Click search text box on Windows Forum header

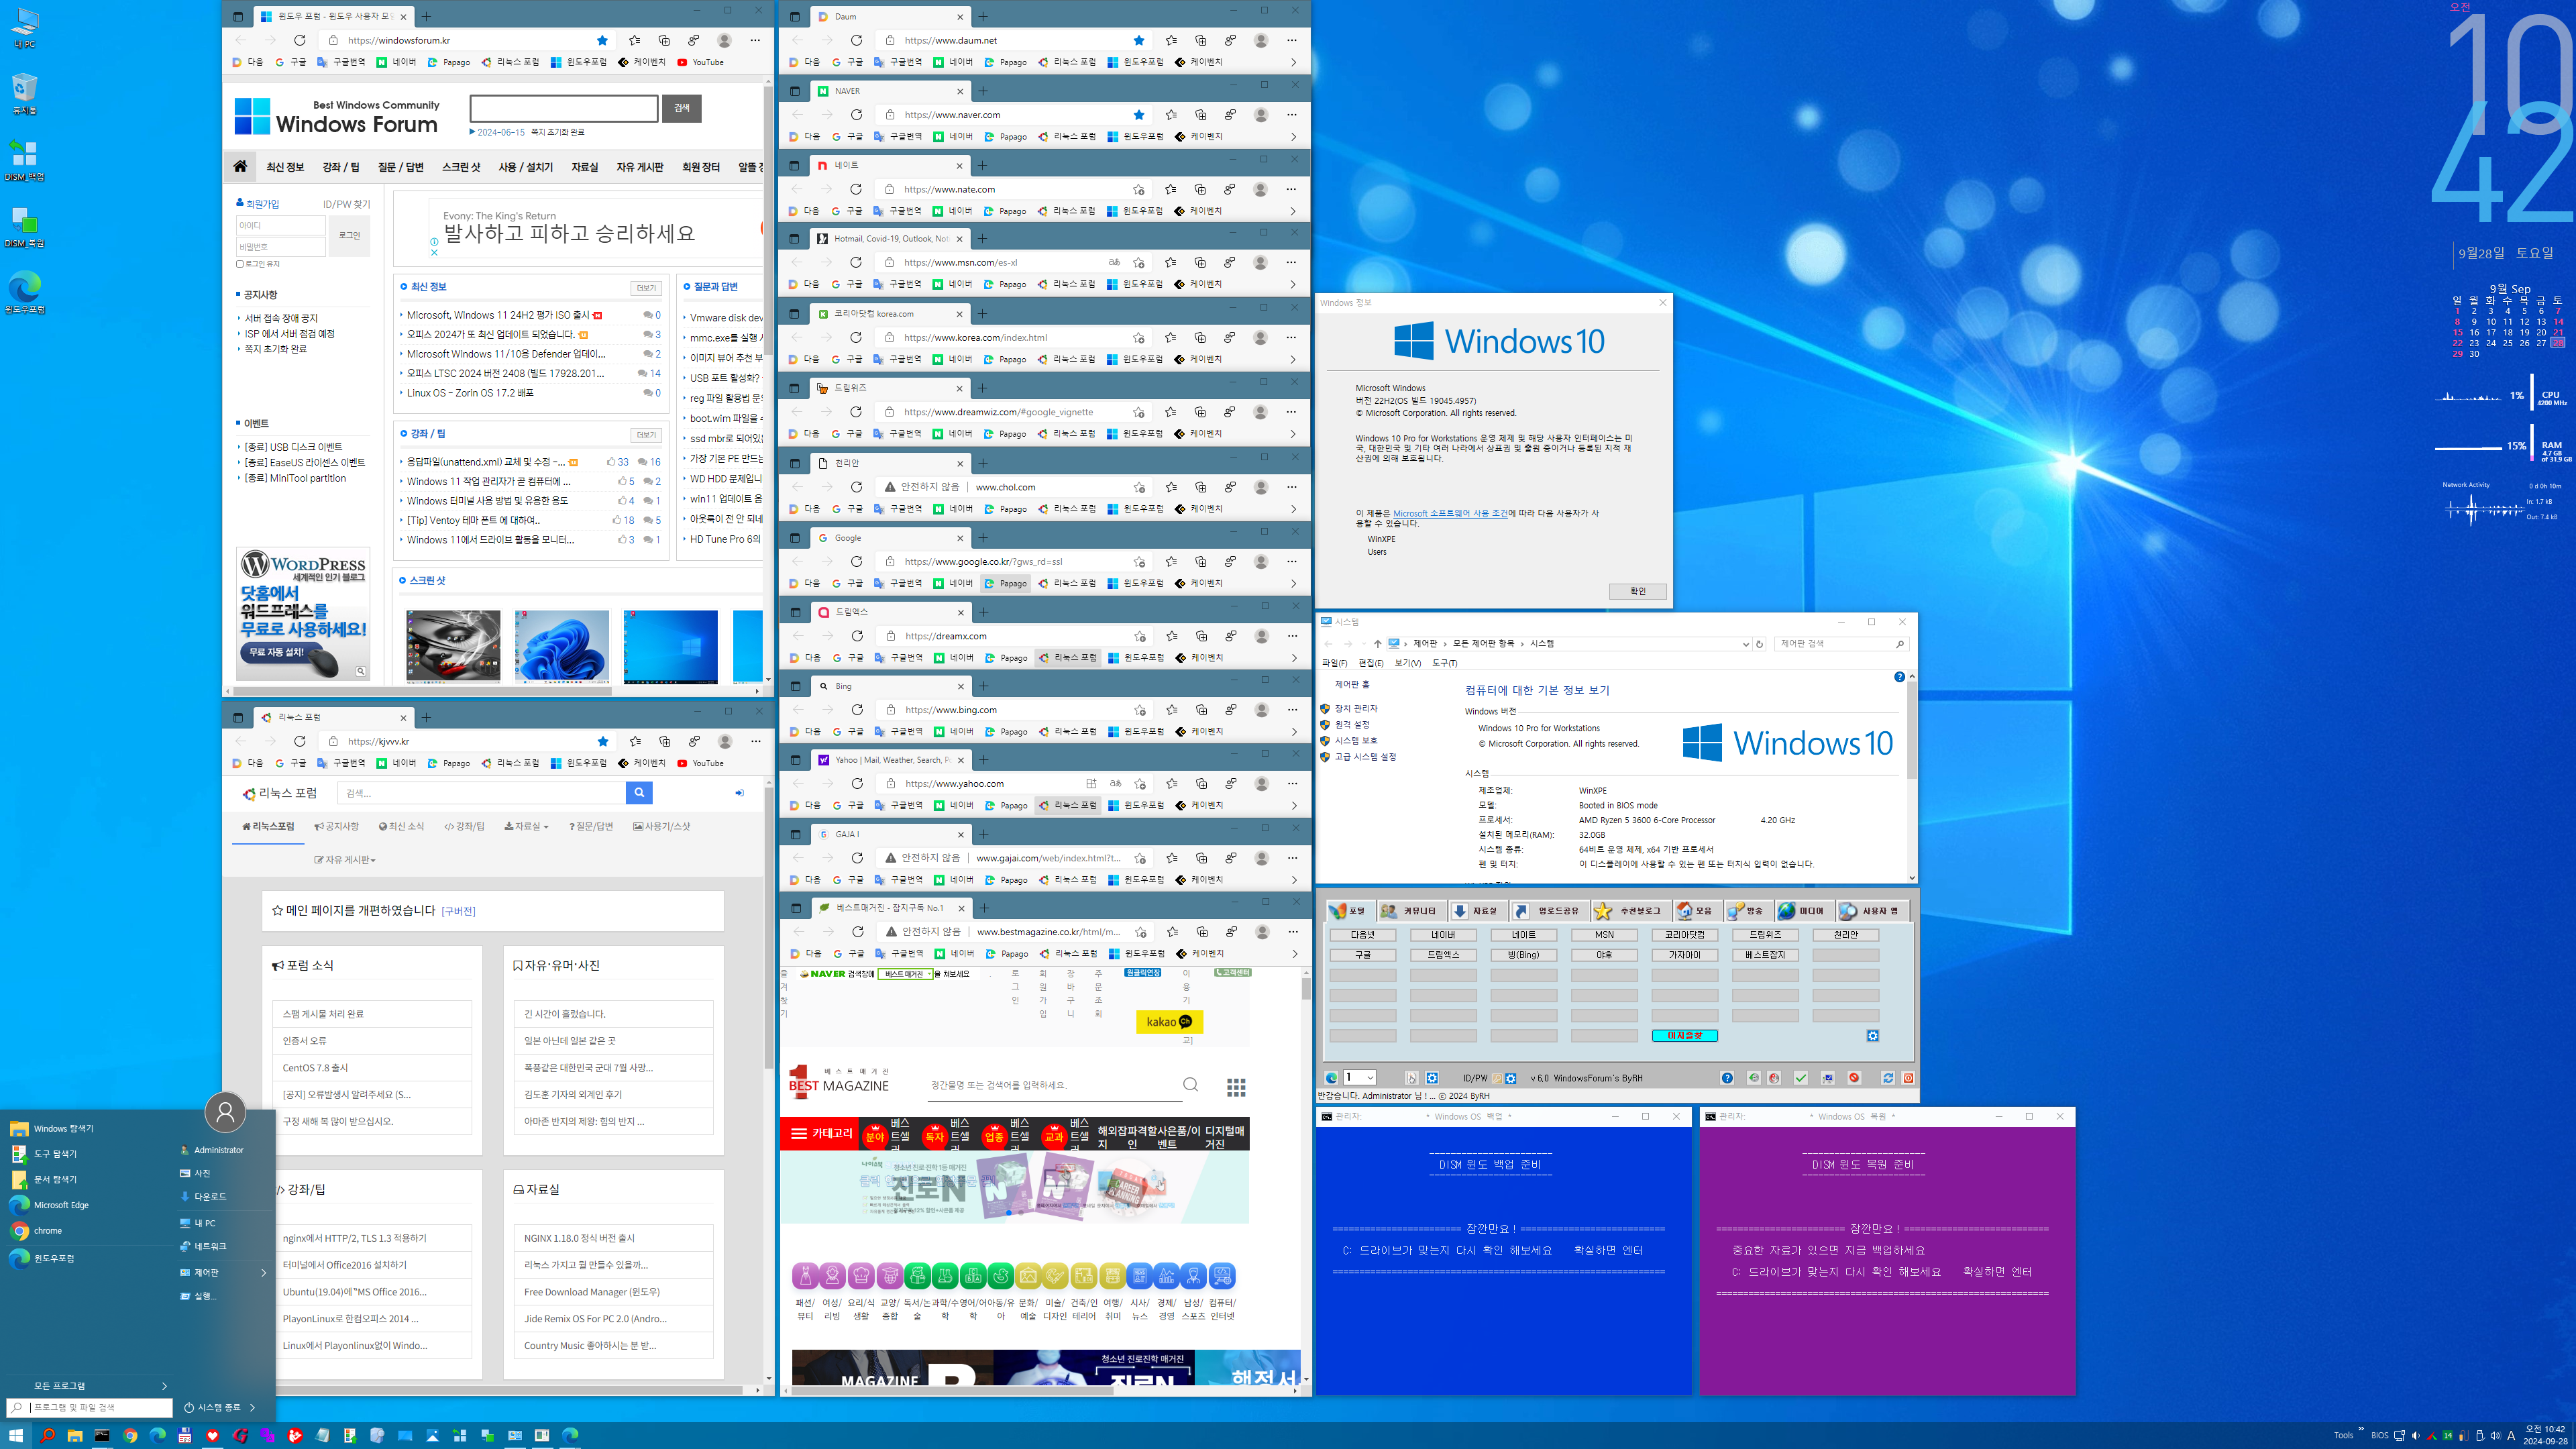(x=564, y=108)
